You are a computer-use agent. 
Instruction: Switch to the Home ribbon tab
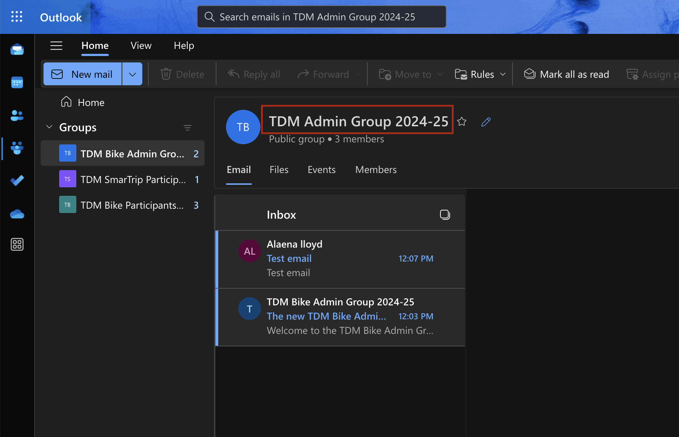coord(95,46)
